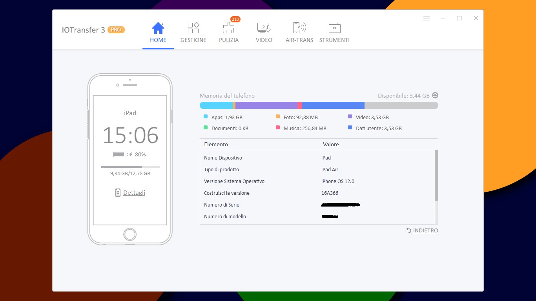
Task: Select the Nome Dispositivo row label
Action: coord(223,158)
